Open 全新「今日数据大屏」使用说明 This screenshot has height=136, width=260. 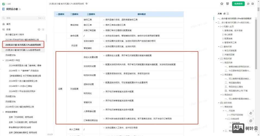point(23,122)
